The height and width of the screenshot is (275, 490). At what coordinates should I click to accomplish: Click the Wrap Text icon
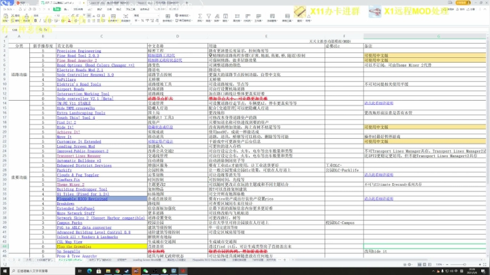coord(126,17)
